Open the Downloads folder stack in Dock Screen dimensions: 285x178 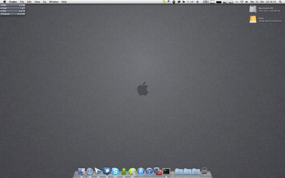click(196, 172)
